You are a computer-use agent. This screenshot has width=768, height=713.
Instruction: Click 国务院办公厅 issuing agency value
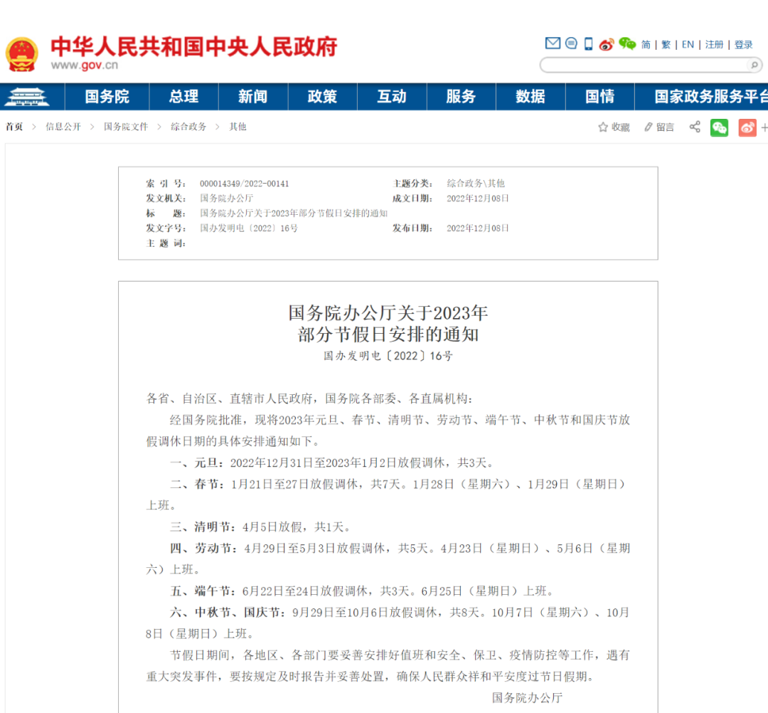tap(226, 199)
